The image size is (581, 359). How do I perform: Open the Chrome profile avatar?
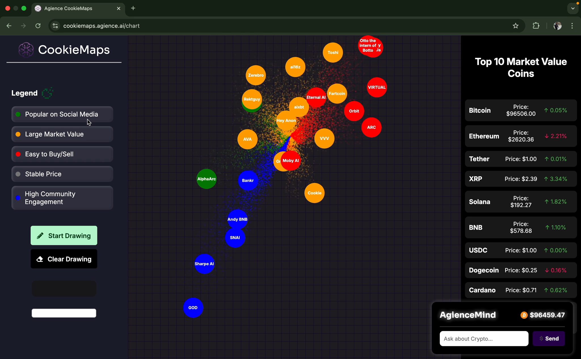pyautogui.click(x=557, y=26)
